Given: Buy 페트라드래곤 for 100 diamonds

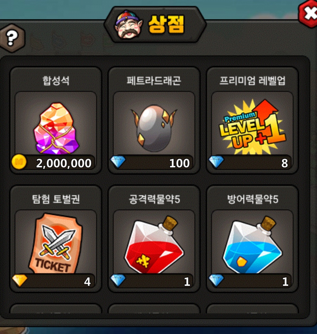Looking at the screenshot, I should pos(152,163).
